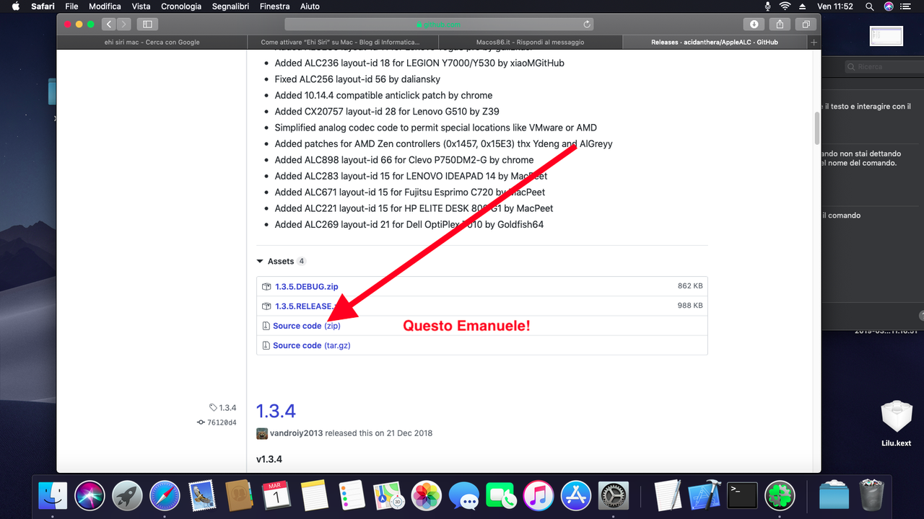Open Notes from the Dock
The width and height of the screenshot is (924, 519).
point(315,496)
